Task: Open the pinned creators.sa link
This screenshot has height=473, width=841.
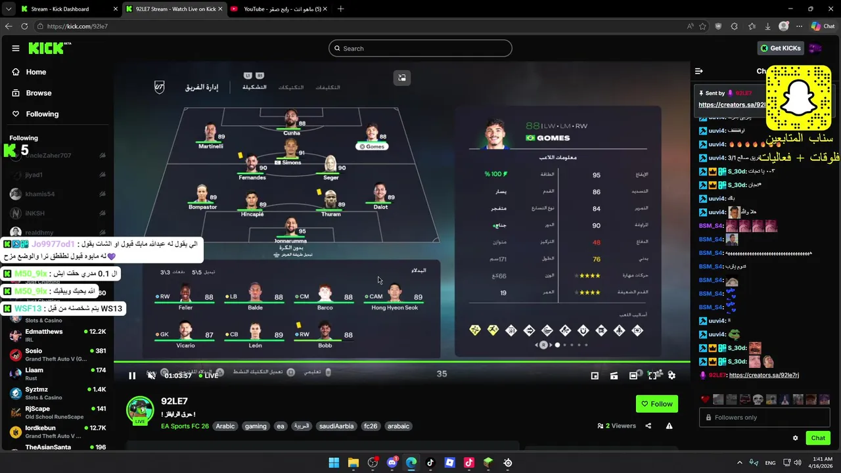Action: [731, 104]
